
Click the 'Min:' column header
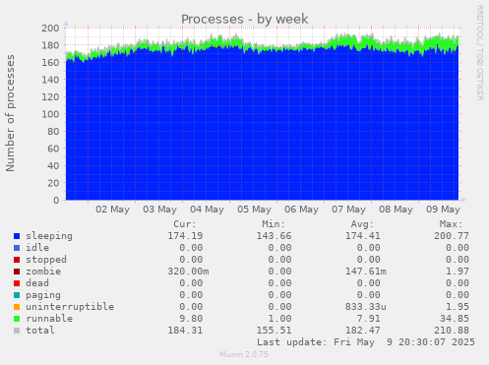click(274, 224)
